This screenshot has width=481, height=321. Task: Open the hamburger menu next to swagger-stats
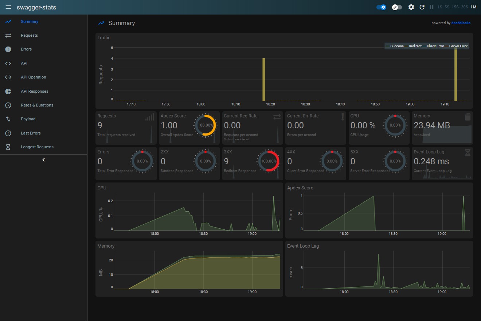coord(8,7)
